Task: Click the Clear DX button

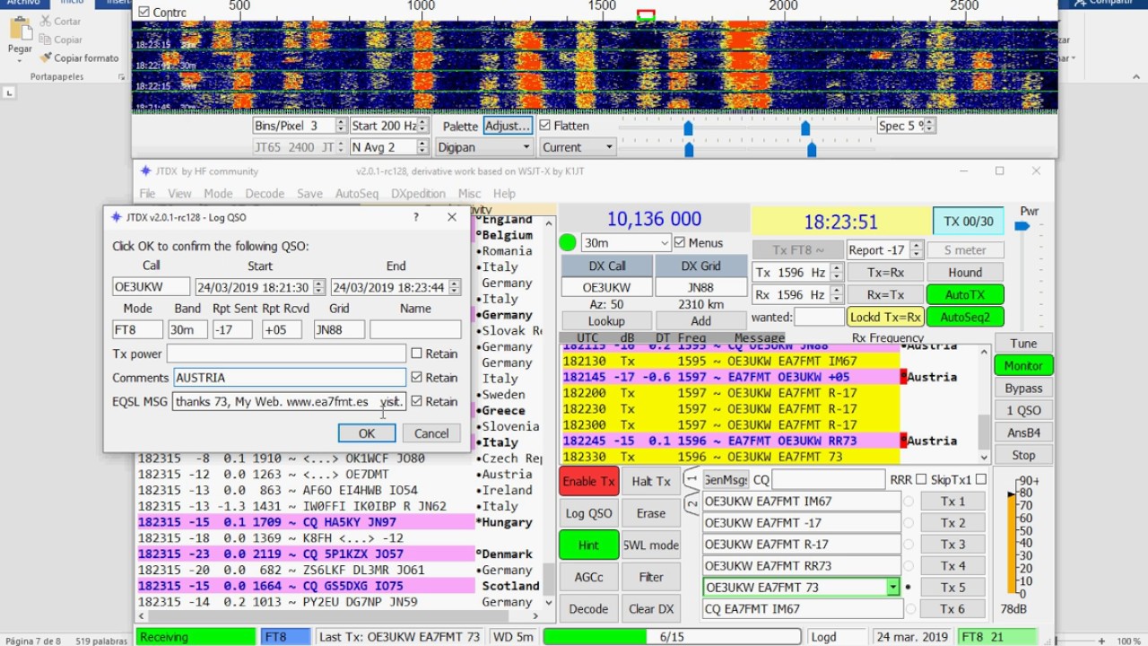Action: 651,608
